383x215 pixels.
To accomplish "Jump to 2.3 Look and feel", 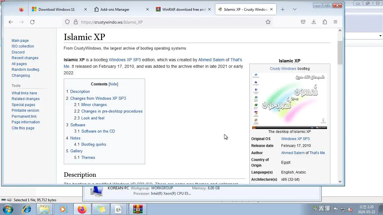I will 89,118.
